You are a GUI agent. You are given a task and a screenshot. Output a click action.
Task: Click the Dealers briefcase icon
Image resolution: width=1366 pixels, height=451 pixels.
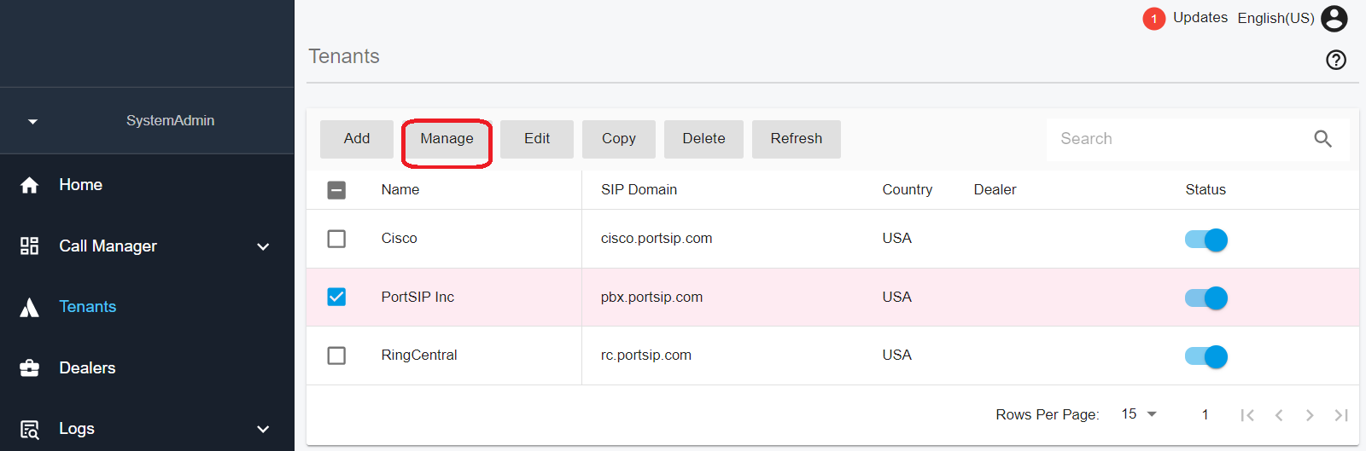tap(29, 368)
